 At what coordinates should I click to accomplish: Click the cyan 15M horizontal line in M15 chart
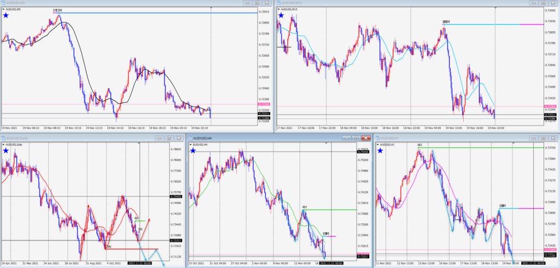pyautogui.click(x=482, y=24)
